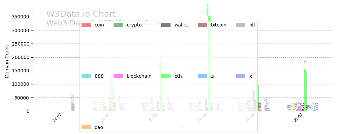Click the 147110 value label above the bar
The image size is (337, 134).
point(304,65)
